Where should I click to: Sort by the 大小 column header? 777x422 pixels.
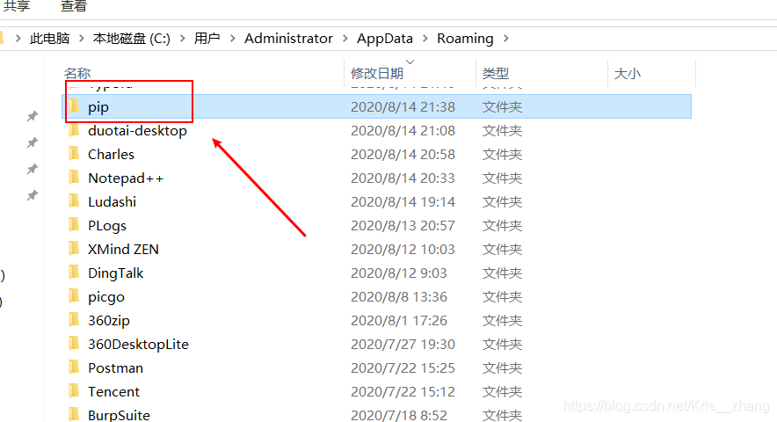click(628, 73)
